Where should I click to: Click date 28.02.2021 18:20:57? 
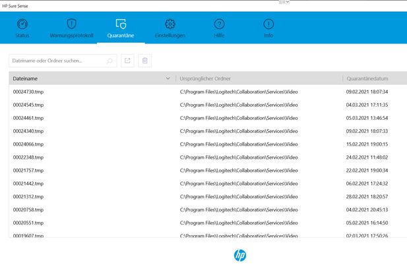pyautogui.click(x=367, y=197)
